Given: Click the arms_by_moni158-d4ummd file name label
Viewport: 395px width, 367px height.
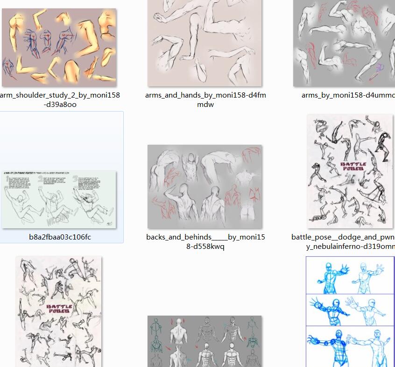Looking at the screenshot, I should pos(348,95).
